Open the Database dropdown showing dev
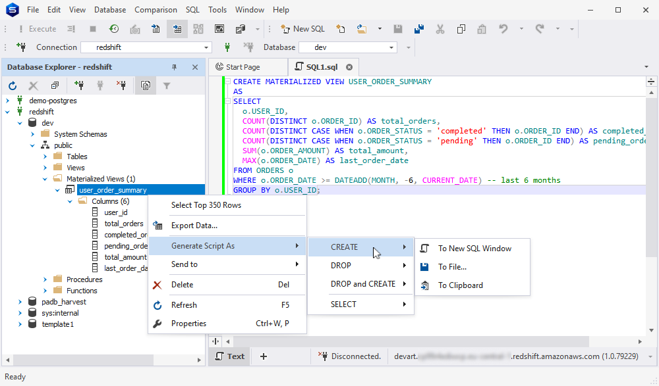 click(391, 47)
